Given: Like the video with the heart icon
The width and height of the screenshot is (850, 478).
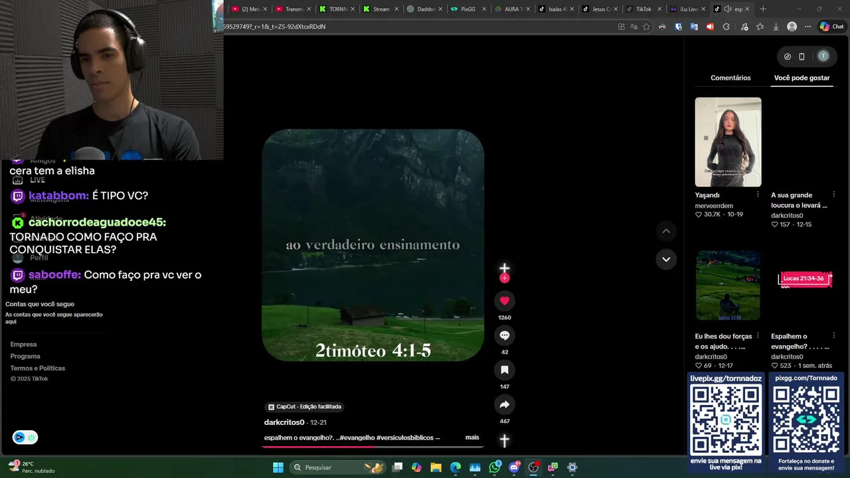Looking at the screenshot, I should [504, 301].
